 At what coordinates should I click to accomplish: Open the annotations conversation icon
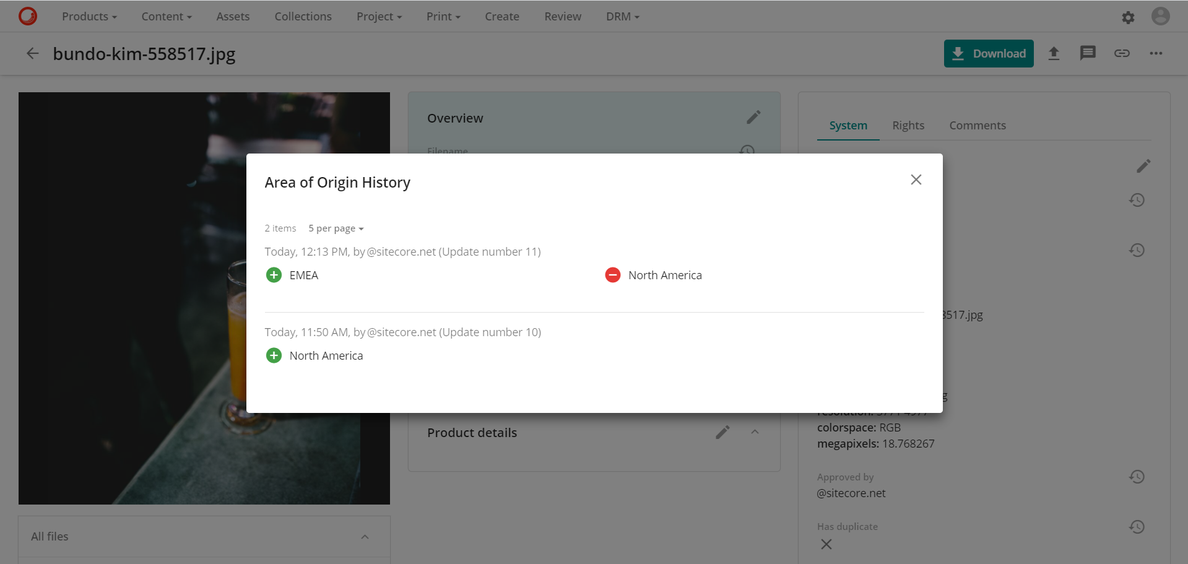coord(1088,53)
